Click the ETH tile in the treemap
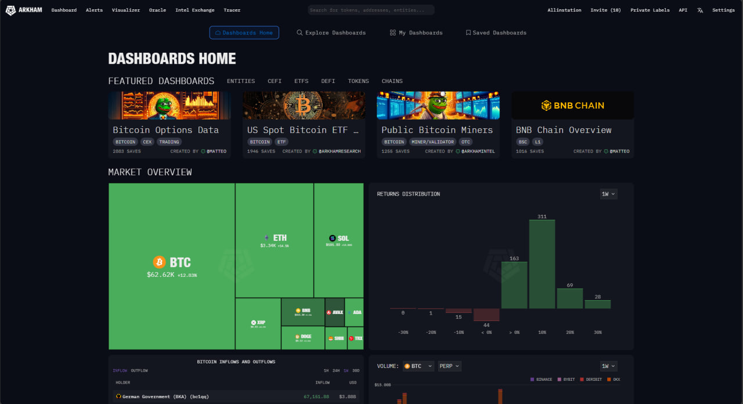The width and height of the screenshot is (743, 404). pyautogui.click(x=275, y=240)
